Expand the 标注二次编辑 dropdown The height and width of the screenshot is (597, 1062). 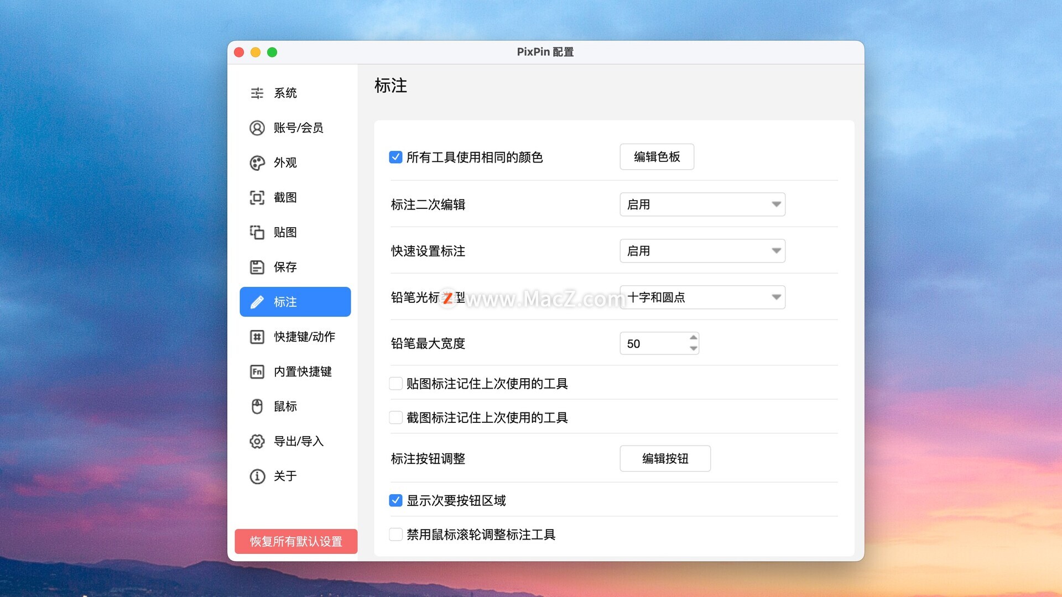coord(702,205)
